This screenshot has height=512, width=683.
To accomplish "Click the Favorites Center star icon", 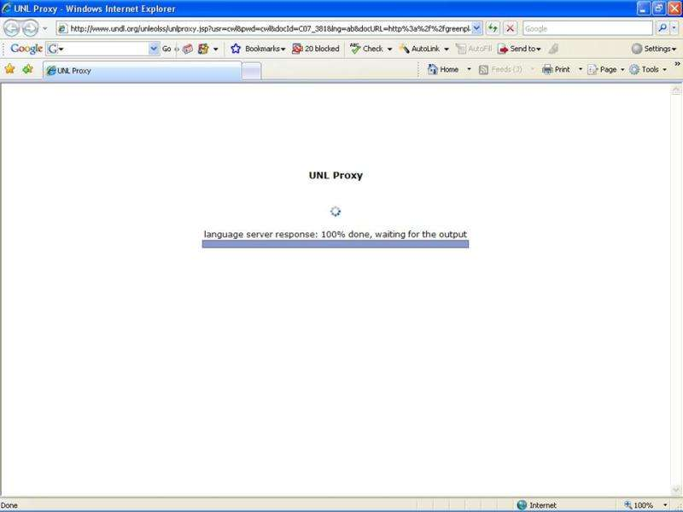I will [x=10, y=69].
